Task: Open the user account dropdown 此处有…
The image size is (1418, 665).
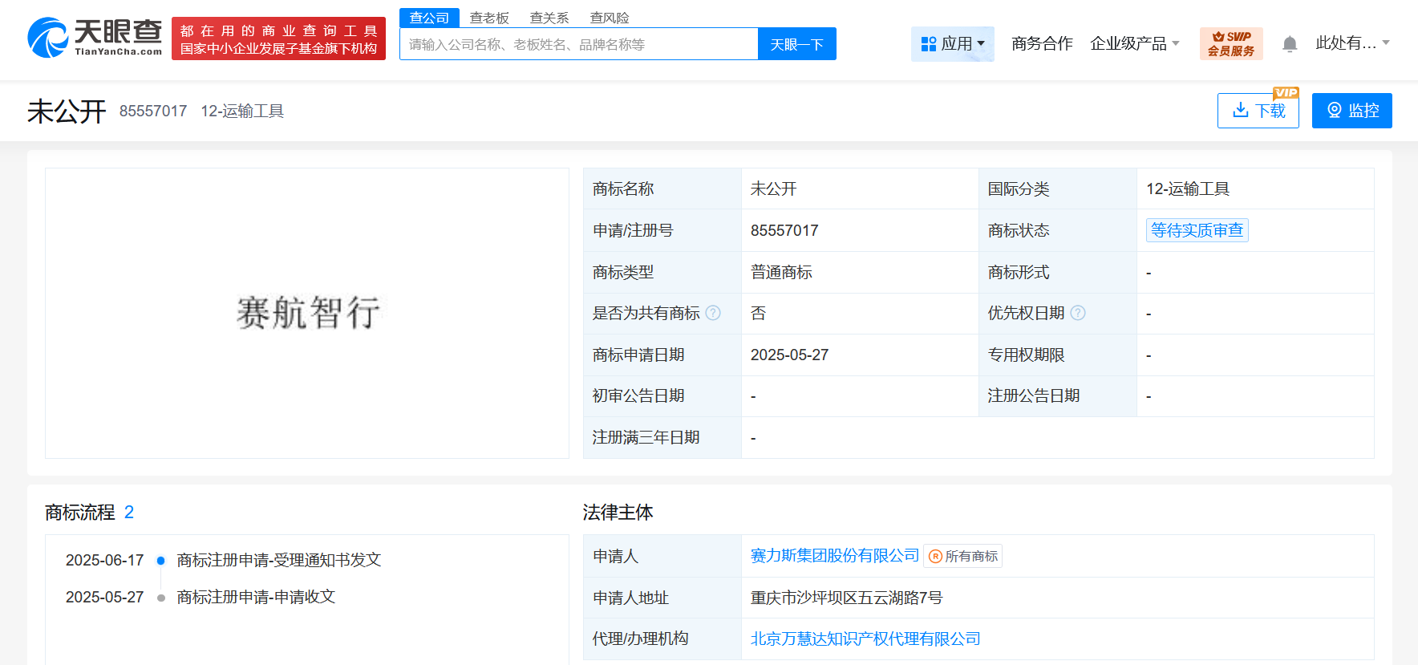Action: coord(1352,43)
